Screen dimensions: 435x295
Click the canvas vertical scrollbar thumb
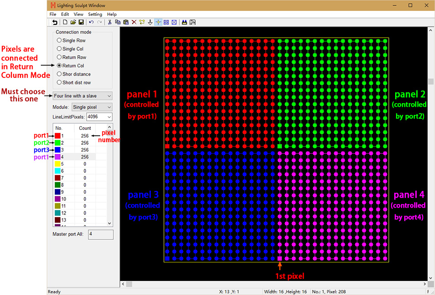pyautogui.click(x=431, y=81)
